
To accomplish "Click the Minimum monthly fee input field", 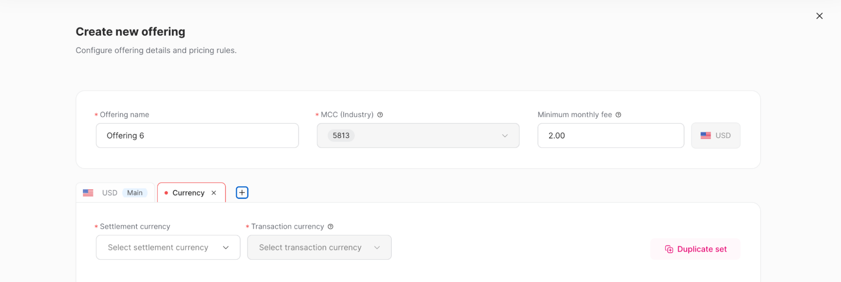I will pos(610,136).
